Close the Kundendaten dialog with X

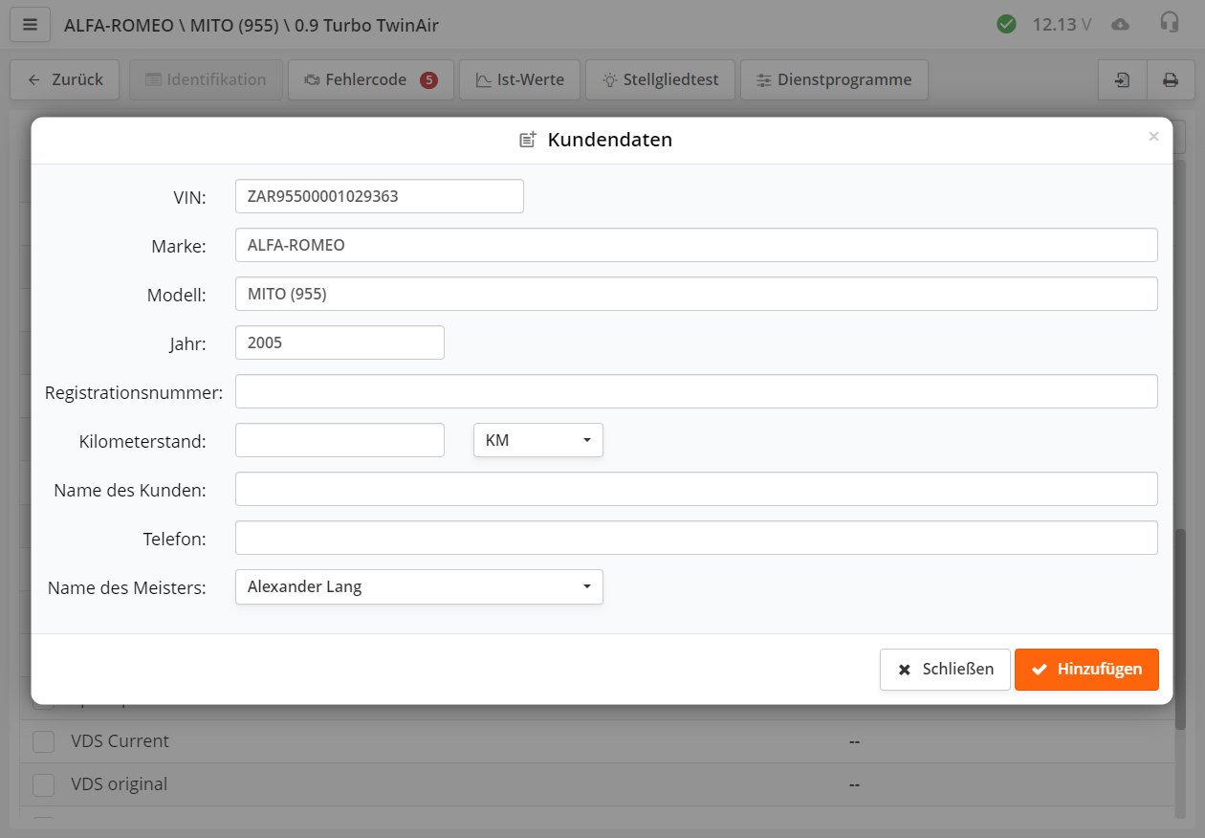click(x=1153, y=137)
